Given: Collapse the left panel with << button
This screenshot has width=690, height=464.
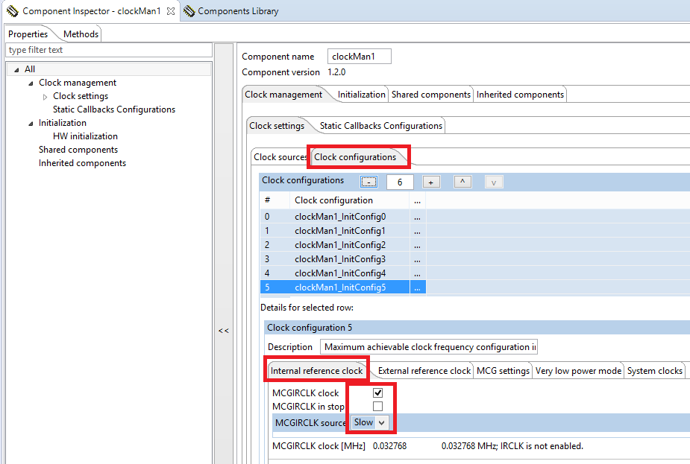Looking at the screenshot, I should (x=223, y=331).
